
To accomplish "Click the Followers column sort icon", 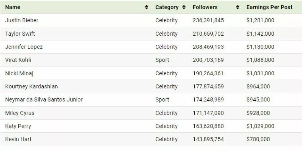I will 238,7.
